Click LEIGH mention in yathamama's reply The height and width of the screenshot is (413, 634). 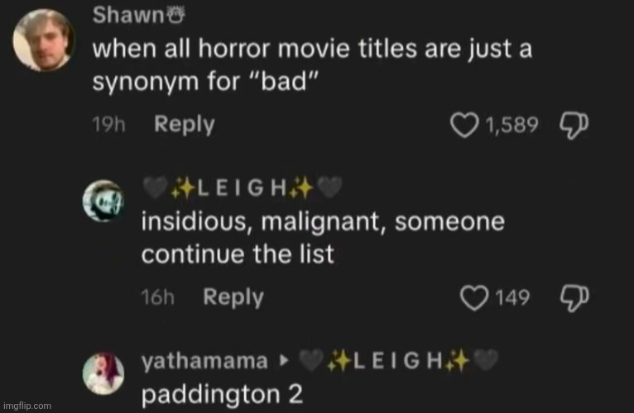398,360
